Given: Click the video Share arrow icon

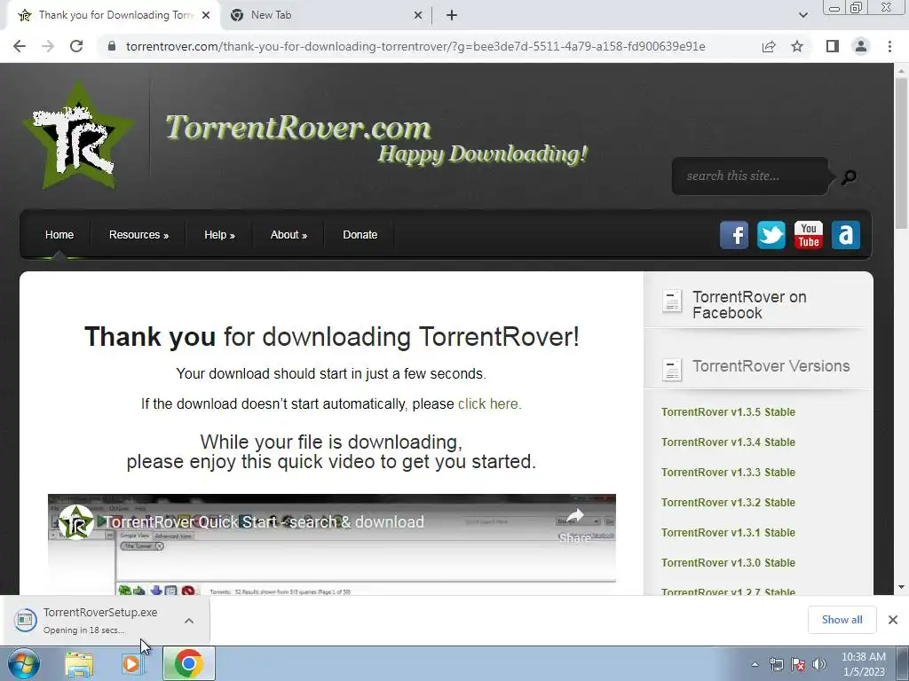Looking at the screenshot, I should [575, 515].
